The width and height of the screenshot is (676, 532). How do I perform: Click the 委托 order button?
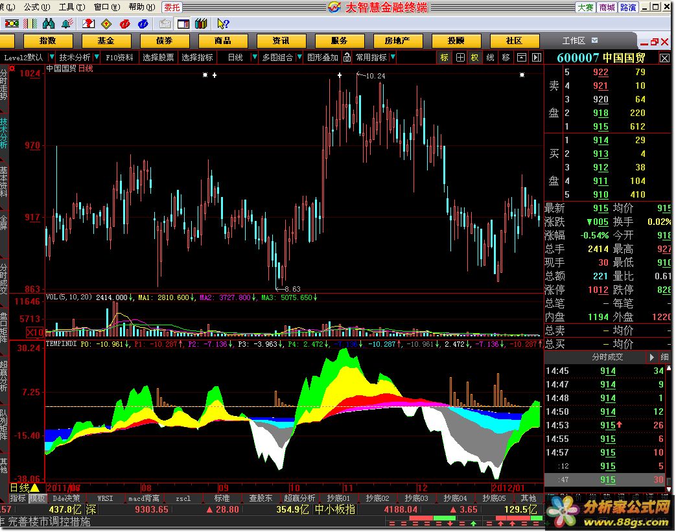click(x=172, y=7)
